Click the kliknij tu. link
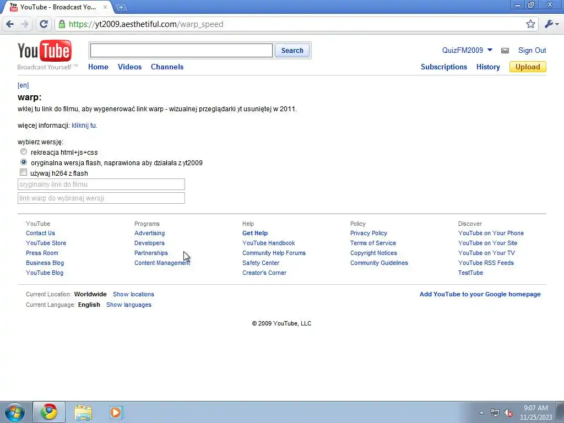The height and width of the screenshot is (423, 564). point(84,126)
